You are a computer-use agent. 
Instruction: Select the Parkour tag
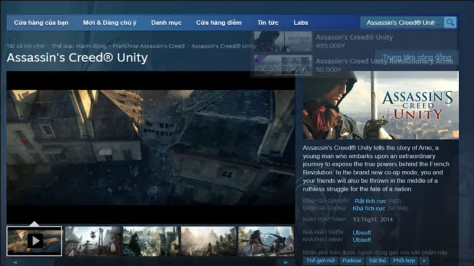pos(351,261)
